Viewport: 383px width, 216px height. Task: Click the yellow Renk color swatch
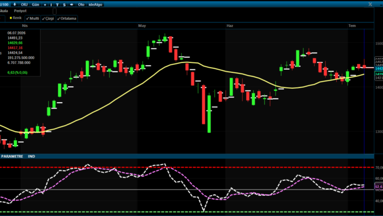pyautogui.click(x=11, y=18)
